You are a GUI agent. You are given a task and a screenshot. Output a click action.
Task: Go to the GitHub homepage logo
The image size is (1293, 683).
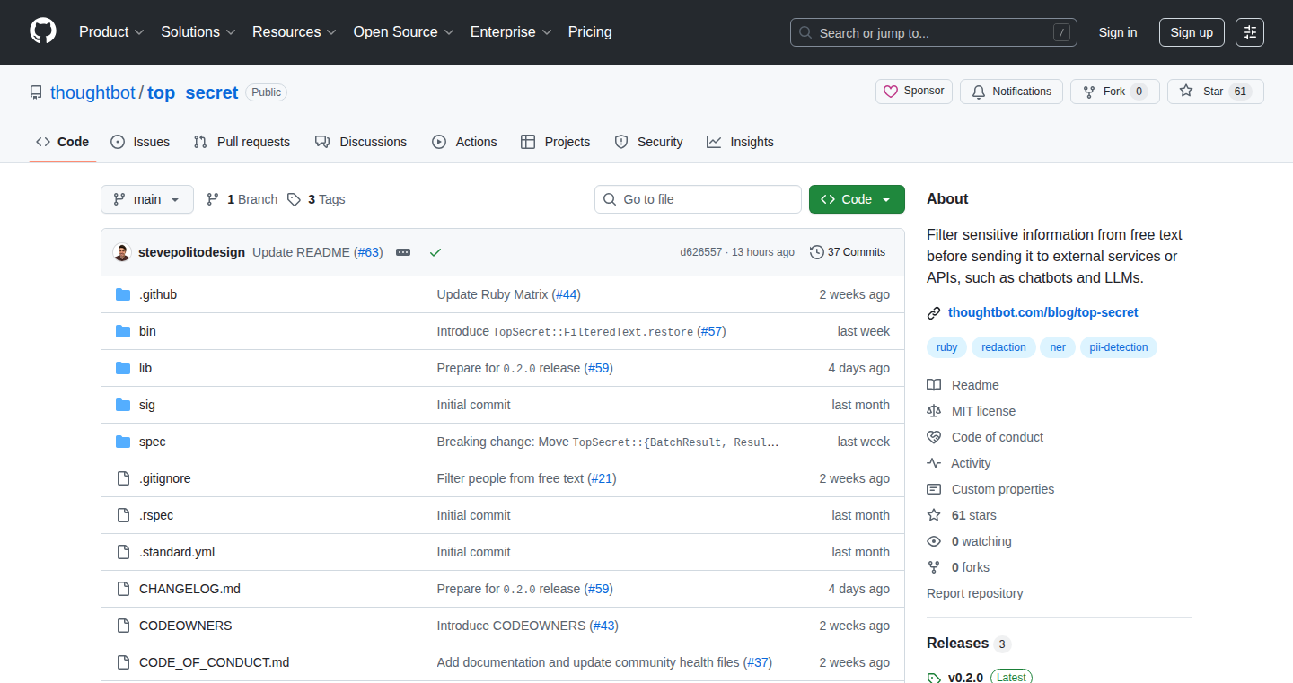[43, 31]
